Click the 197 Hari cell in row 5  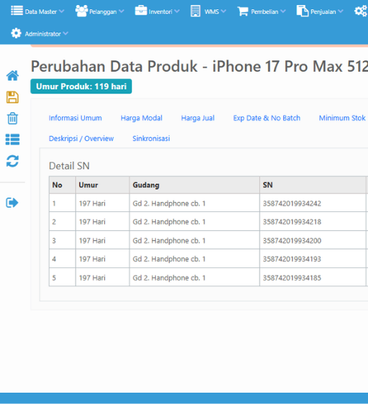(103, 278)
